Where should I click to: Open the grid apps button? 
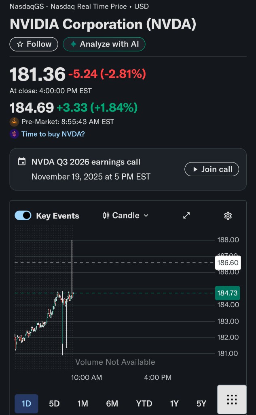click(232, 400)
